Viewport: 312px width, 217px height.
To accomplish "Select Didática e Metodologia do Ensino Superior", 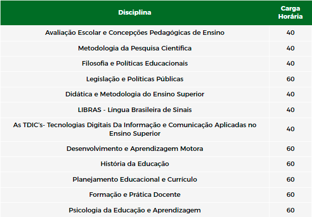I will [135, 94].
